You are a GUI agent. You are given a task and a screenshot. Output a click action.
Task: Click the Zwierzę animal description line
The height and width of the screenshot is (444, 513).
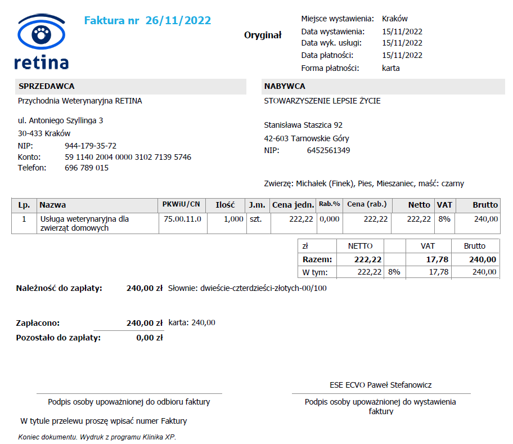tap(364, 183)
